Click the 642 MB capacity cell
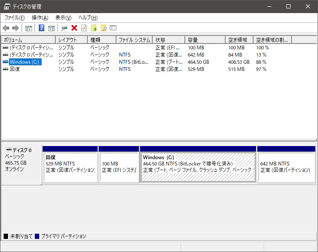Screen dimensions: 318x252 pos(196,55)
